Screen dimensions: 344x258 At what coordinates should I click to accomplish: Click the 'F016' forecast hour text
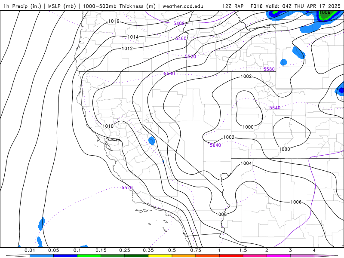(256, 6)
